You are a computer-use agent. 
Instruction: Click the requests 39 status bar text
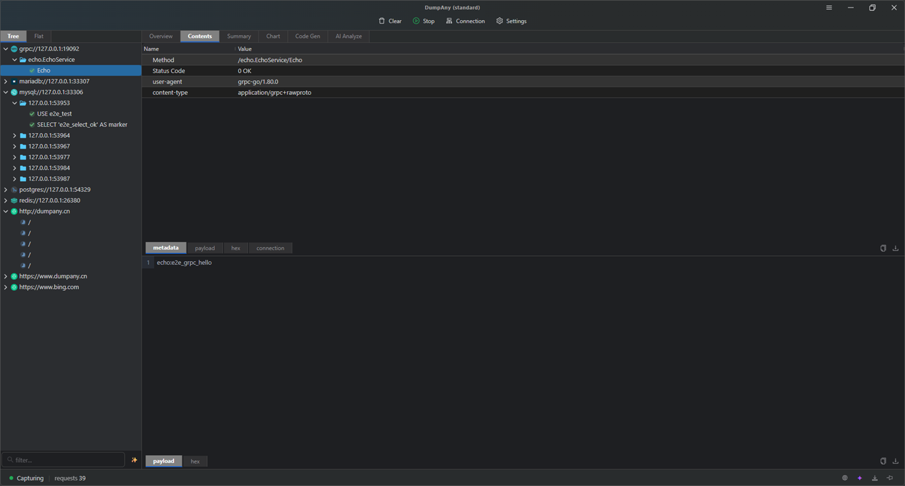click(x=70, y=478)
